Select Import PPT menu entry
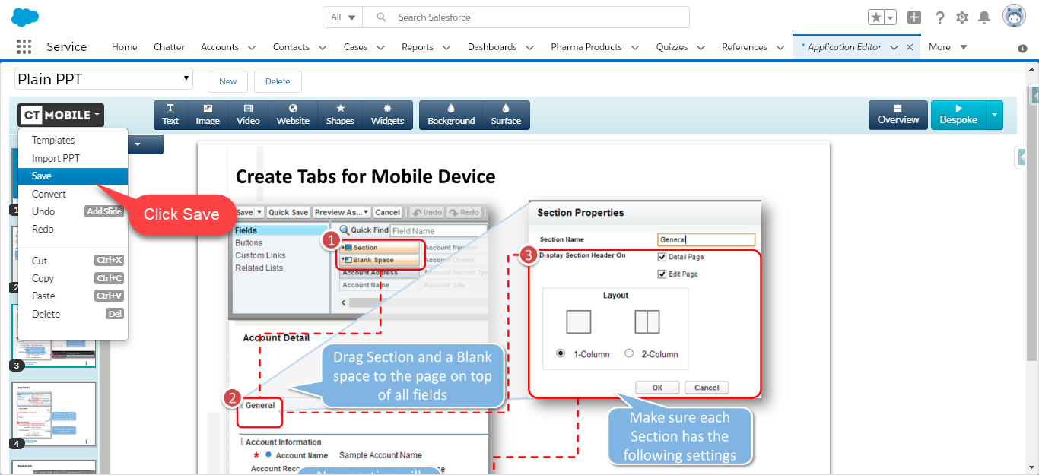Viewport: 1039px width, 475px height. coord(56,158)
